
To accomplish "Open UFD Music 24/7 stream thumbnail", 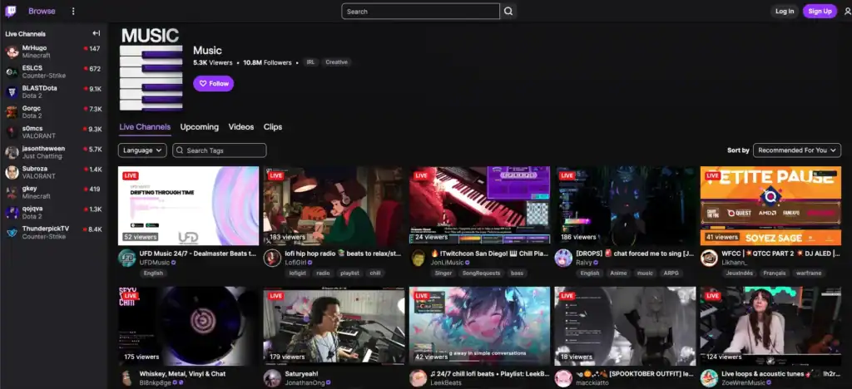I will (189, 206).
